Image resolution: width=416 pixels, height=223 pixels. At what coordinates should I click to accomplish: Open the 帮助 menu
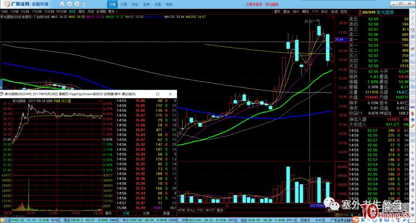(x=169, y=5)
